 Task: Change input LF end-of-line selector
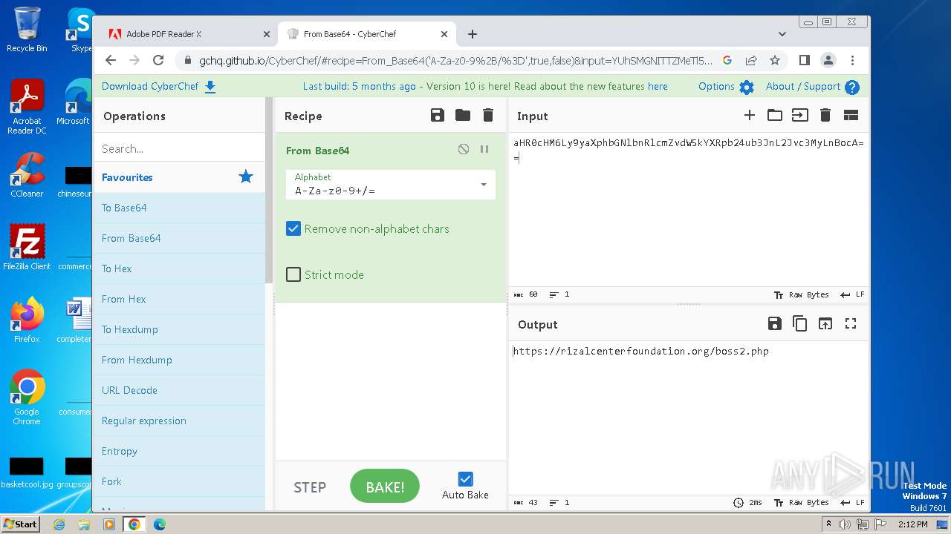(x=852, y=294)
